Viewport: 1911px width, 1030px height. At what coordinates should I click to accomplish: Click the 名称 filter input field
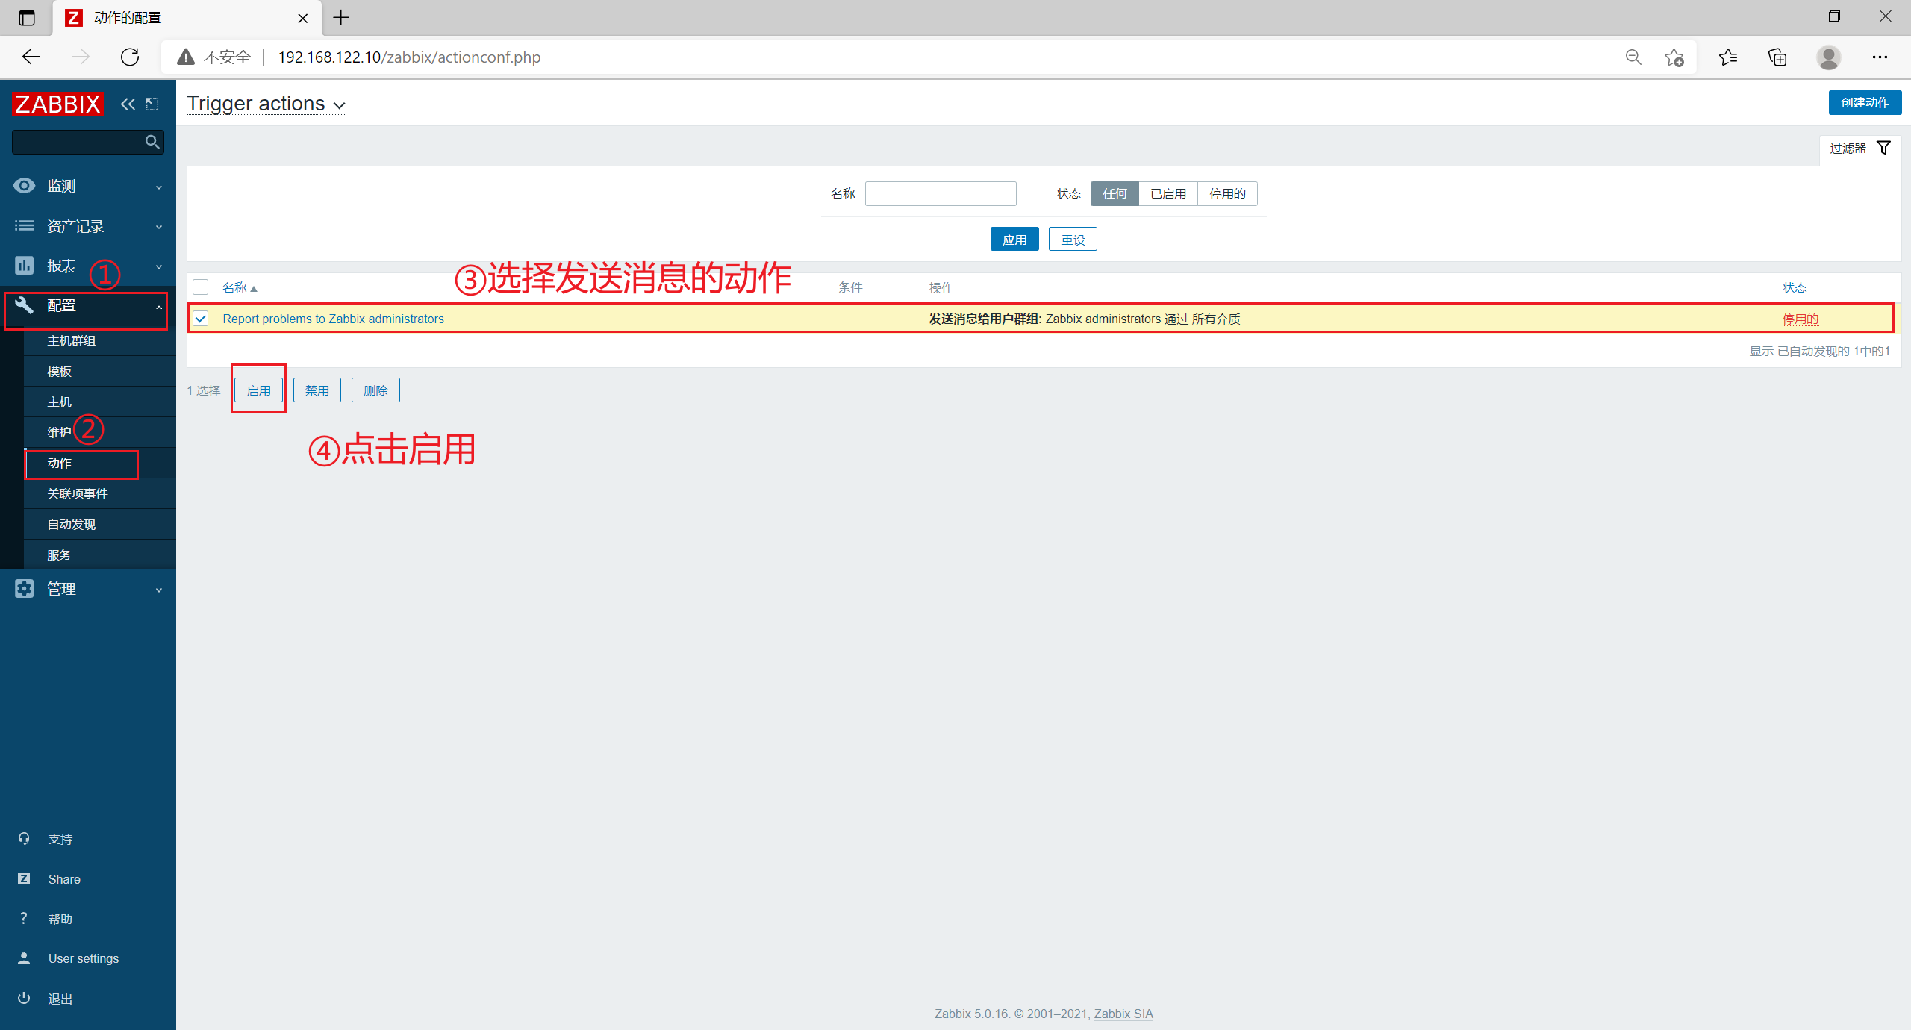[941, 193]
